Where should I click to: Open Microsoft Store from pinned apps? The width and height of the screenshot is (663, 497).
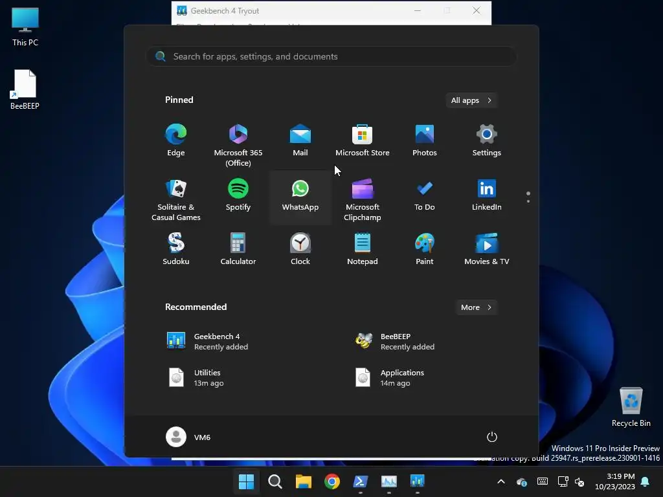click(363, 141)
